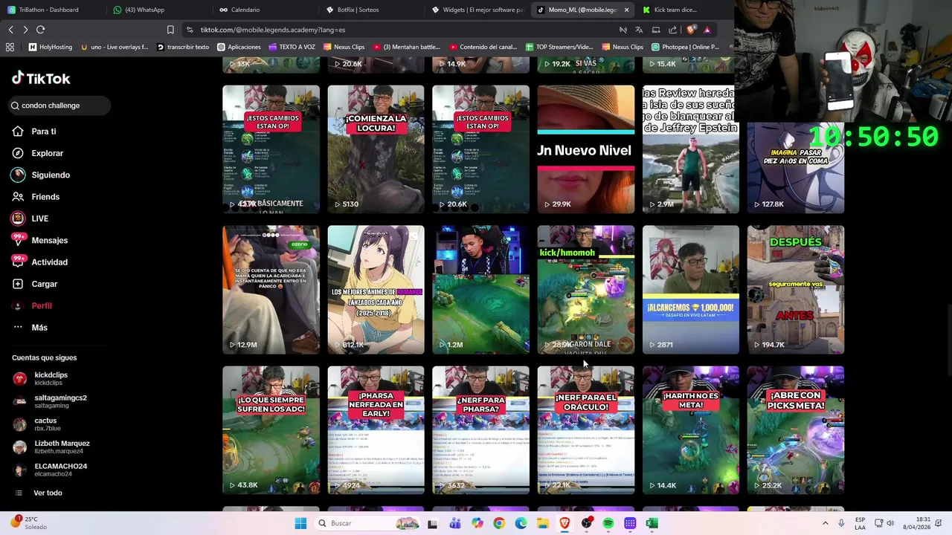Screen dimensions: 952x535
Task: Open the Friends page
Action: coord(36,197)
